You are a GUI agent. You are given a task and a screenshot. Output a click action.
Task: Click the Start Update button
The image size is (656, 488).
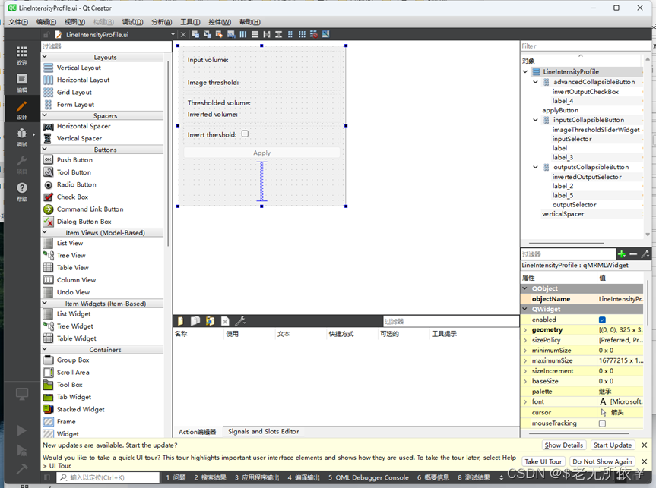click(x=613, y=445)
